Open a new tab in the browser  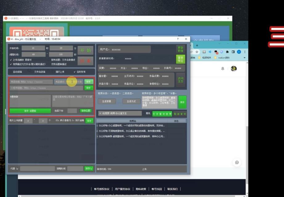tap(197, 45)
